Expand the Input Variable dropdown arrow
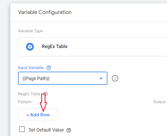Screen dimensions: 167x136 tap(101, 79)
